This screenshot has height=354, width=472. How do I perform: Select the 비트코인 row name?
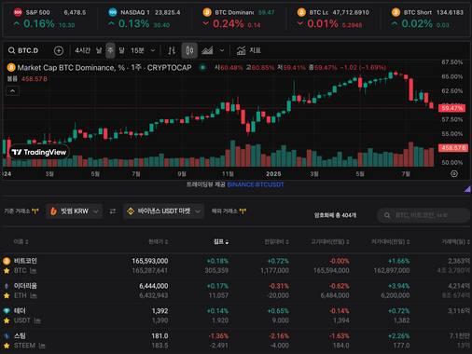tap(25, 261)
